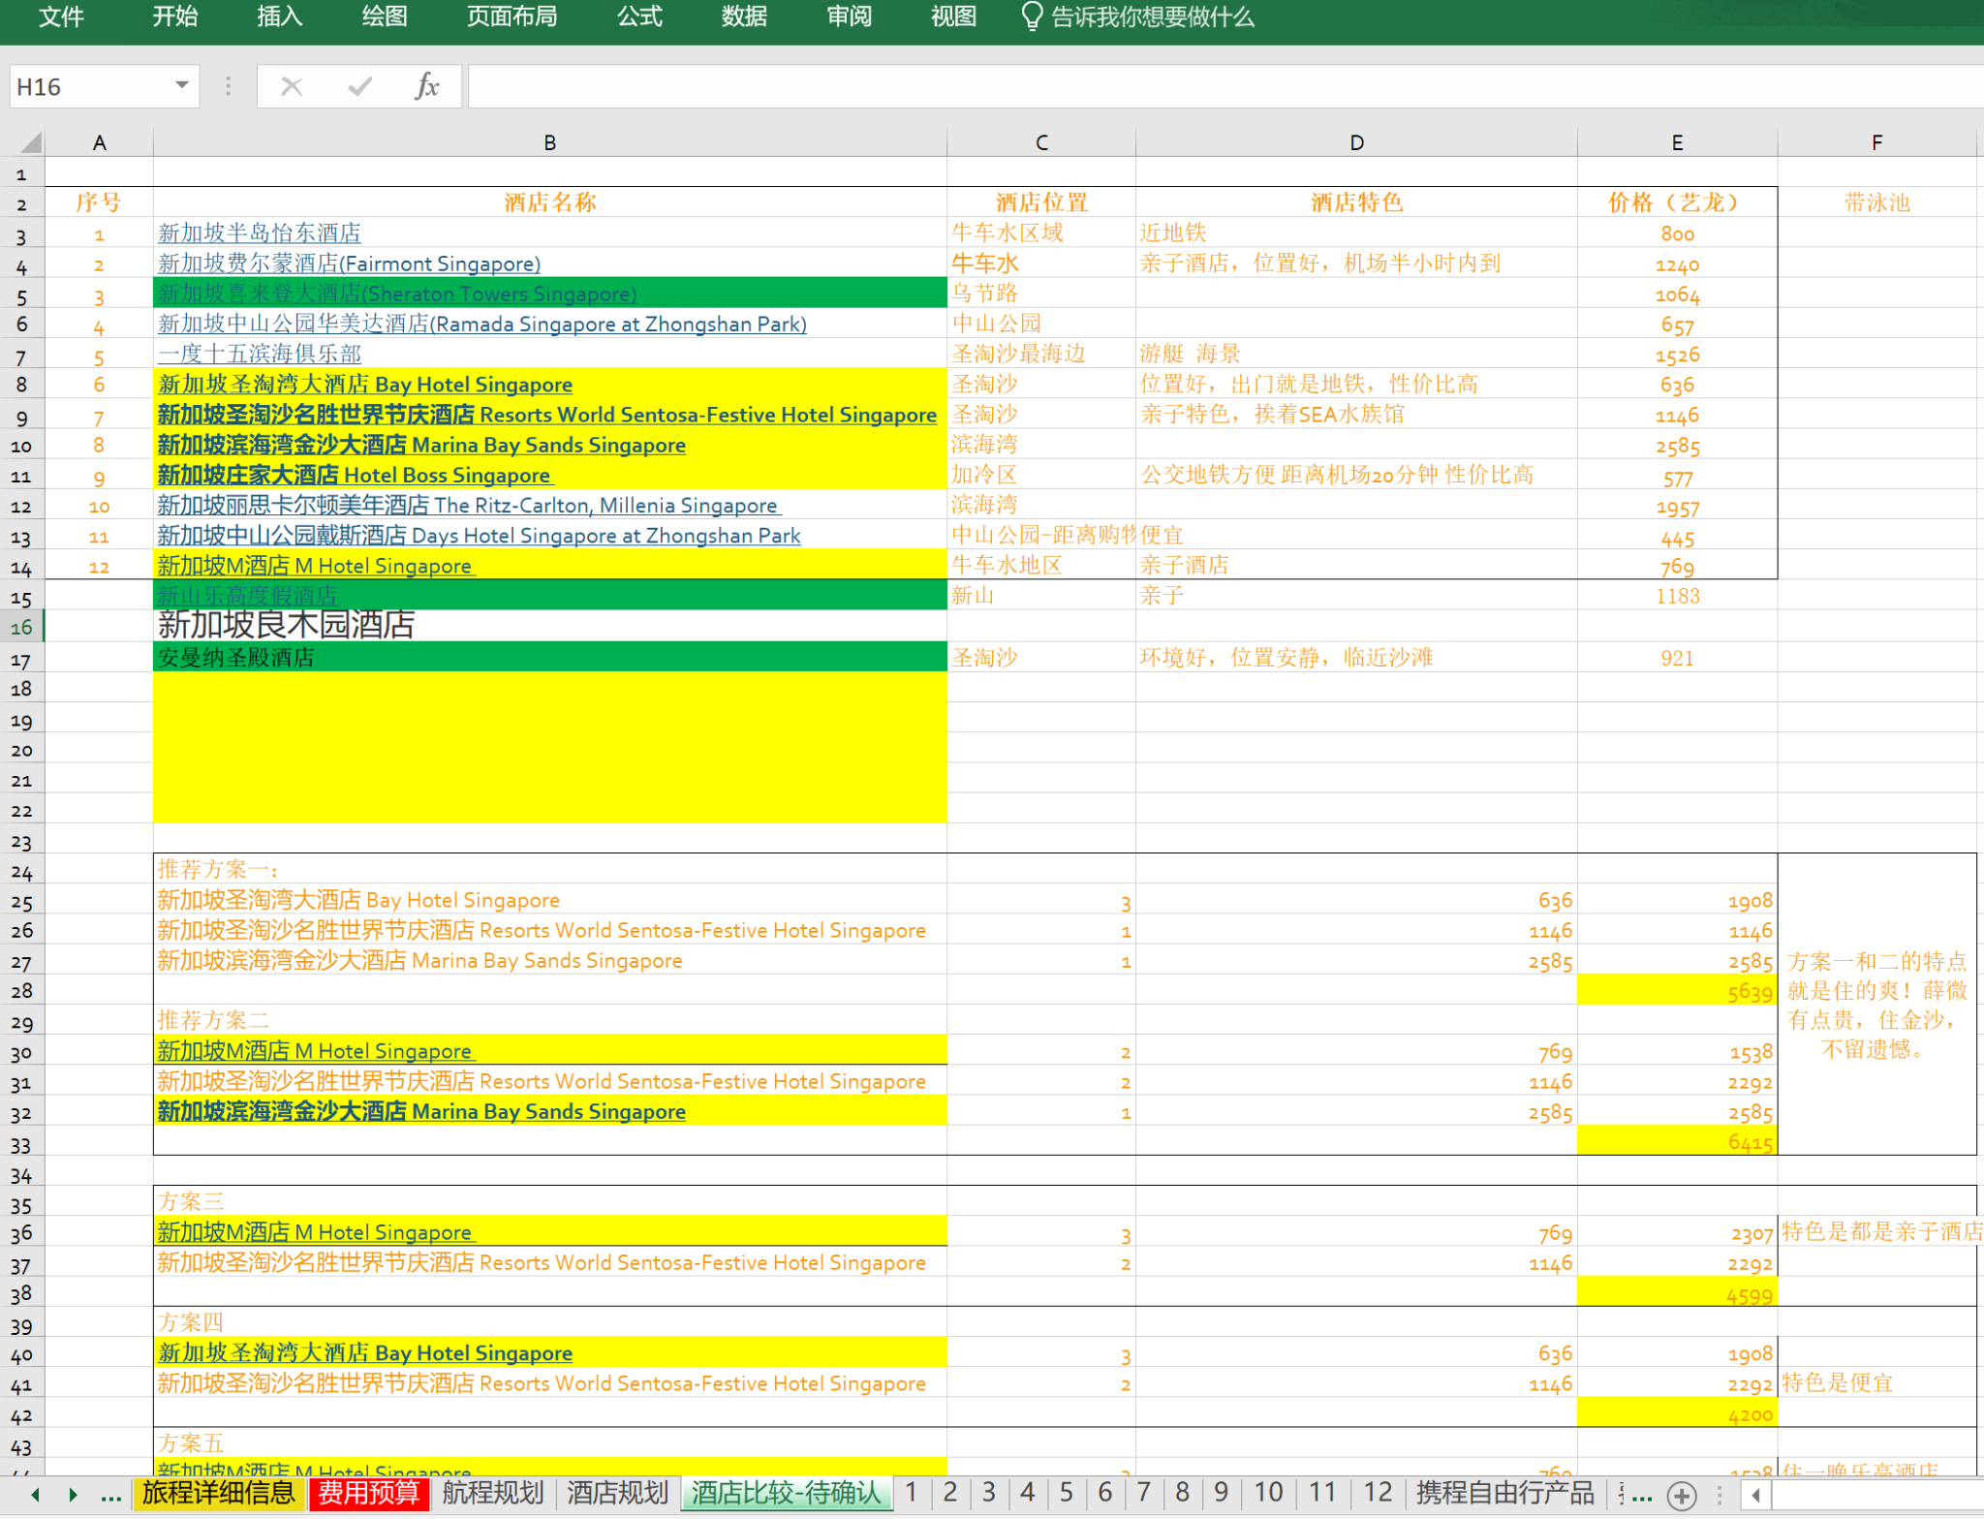Image resolution: width=1984 pixels, height=1519 pixels.
Task: Open the 文件 menu
Action: click(61, 16)
